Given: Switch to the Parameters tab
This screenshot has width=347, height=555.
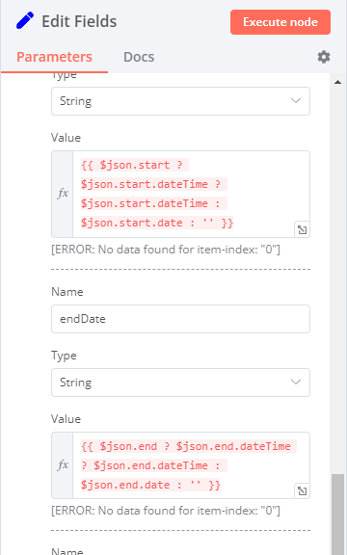Looking at the screenshot, I should click(55, 57).
